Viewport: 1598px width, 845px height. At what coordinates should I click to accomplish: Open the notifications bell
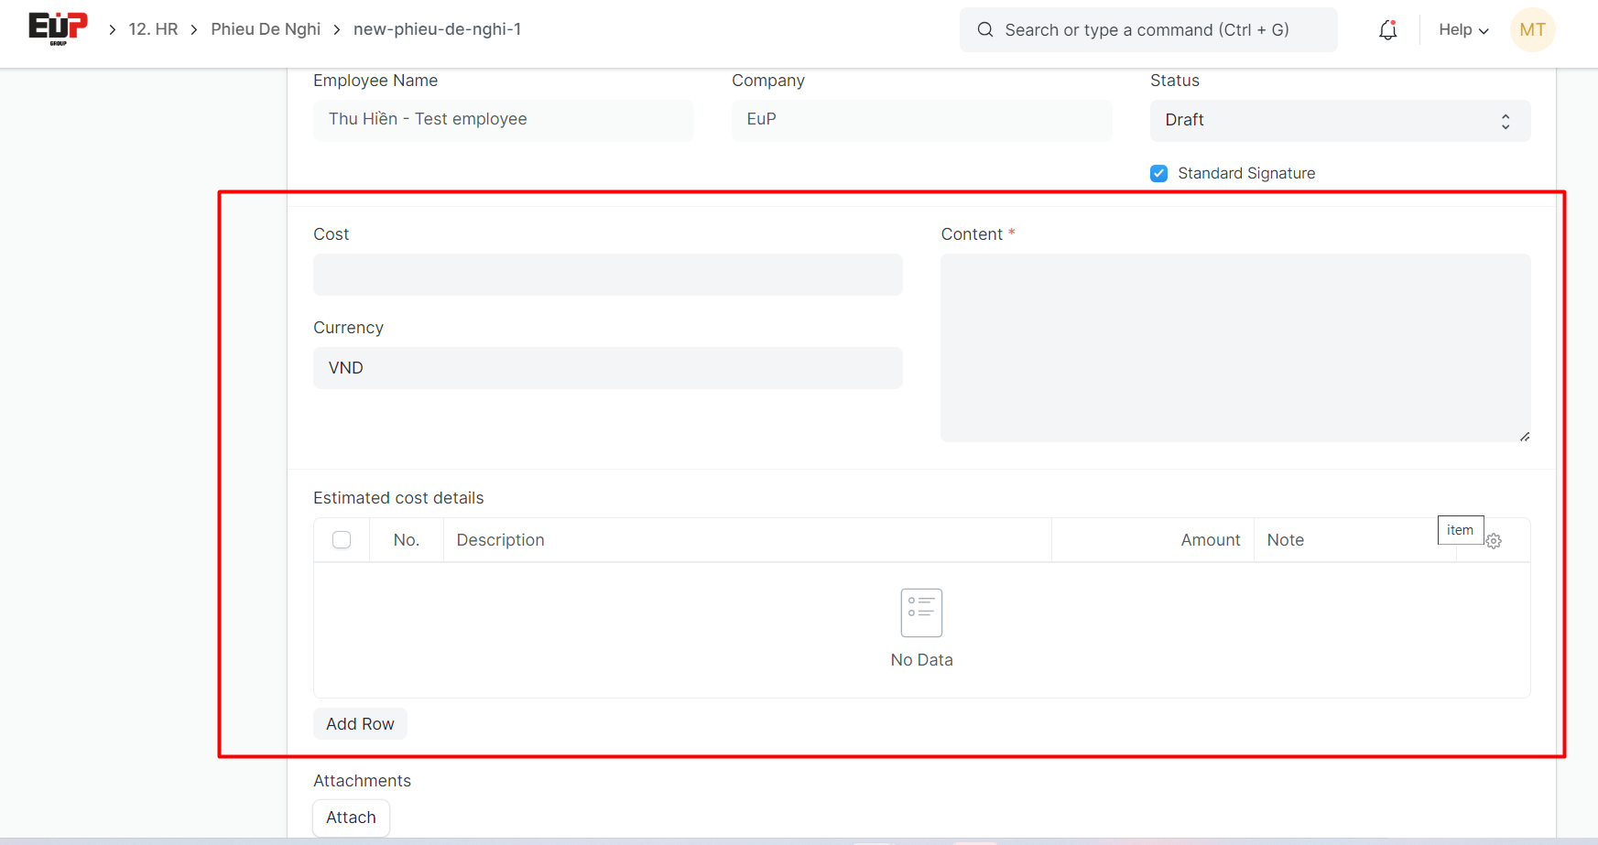click(x=1387, y=30)
